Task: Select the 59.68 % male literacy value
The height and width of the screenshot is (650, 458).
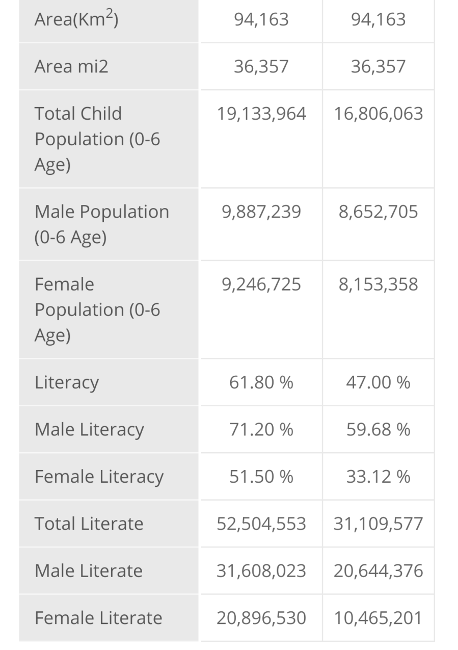Action: pyautogui.click(x=378, y=429)
